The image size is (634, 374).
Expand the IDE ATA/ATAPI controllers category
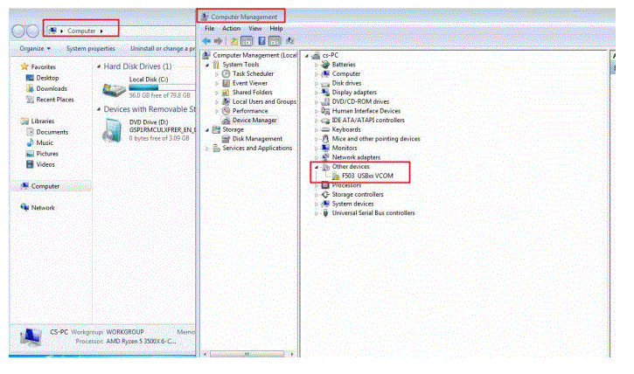point(317,121)
